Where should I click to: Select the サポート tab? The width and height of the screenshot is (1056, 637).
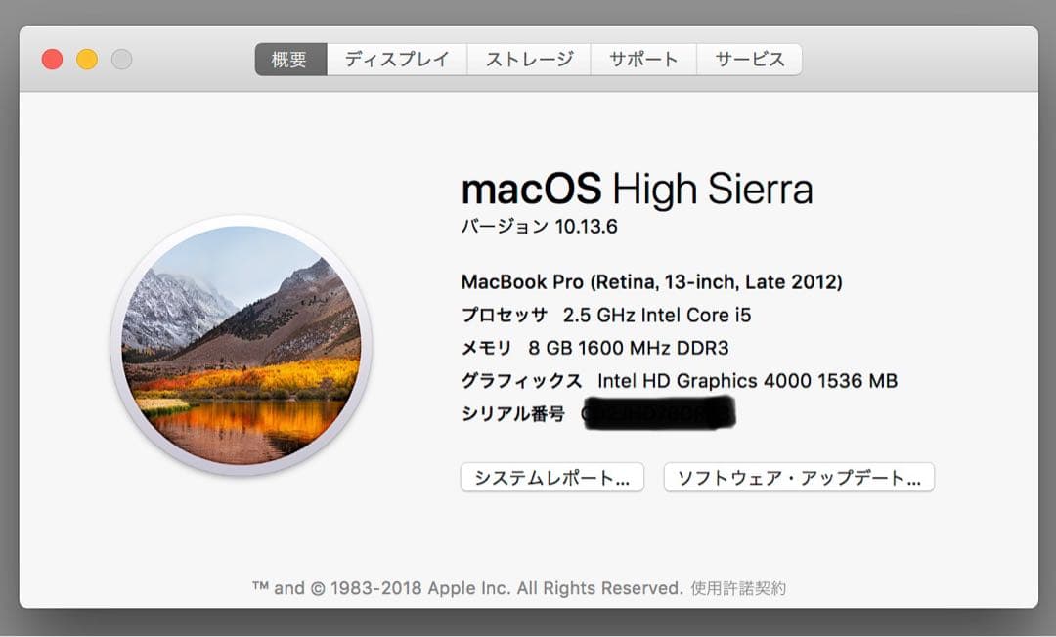tap(643, 59)
